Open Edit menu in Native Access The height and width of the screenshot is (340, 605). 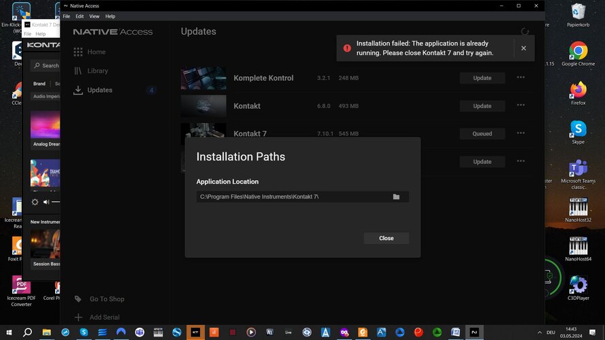[x=80, y=16]
